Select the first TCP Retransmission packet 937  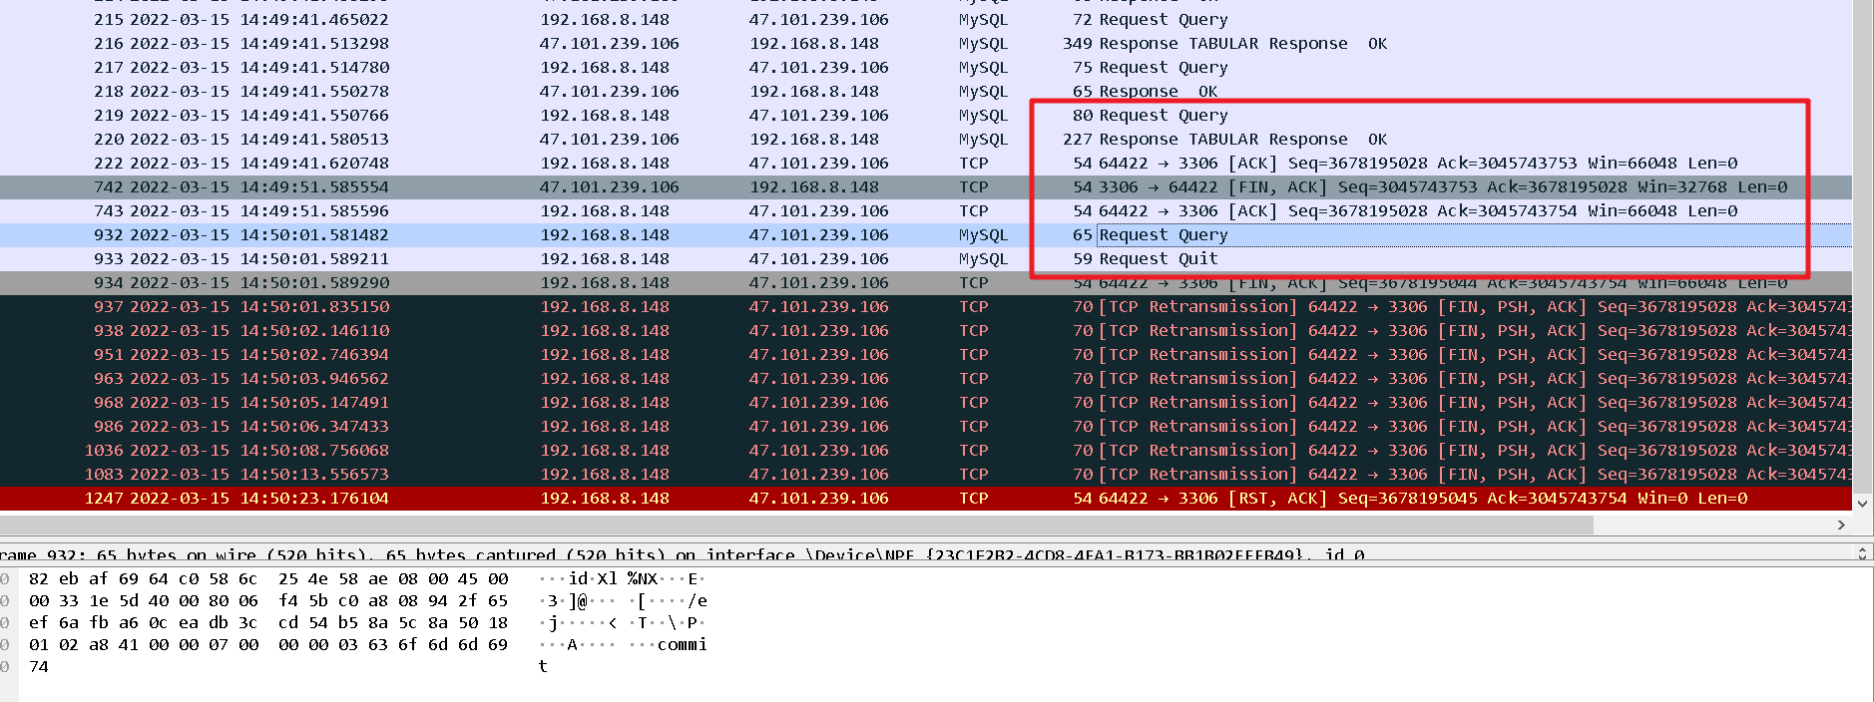point(599,307)
